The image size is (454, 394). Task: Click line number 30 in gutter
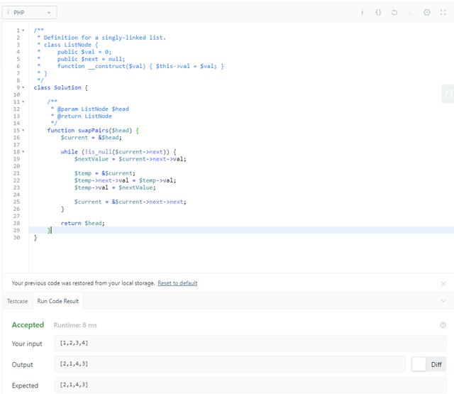click(16, 238)
